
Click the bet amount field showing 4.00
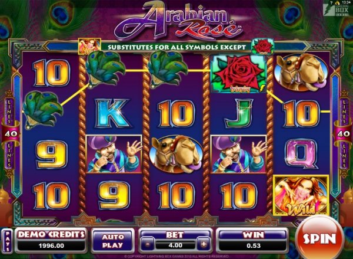click(x=175, y=245)
